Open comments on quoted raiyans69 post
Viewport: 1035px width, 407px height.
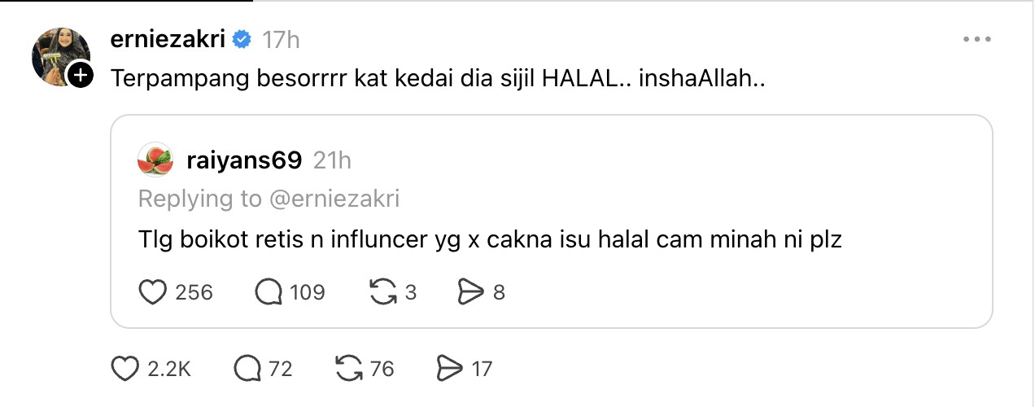click(x=269, y=291)
